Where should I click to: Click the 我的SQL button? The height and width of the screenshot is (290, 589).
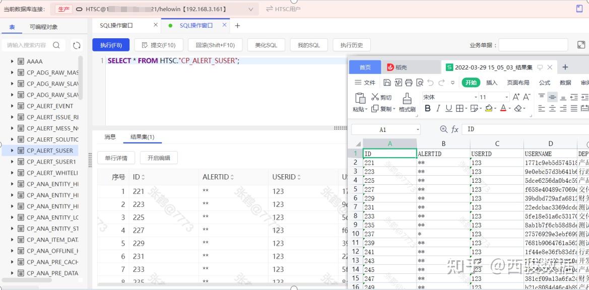pos(309,45)
